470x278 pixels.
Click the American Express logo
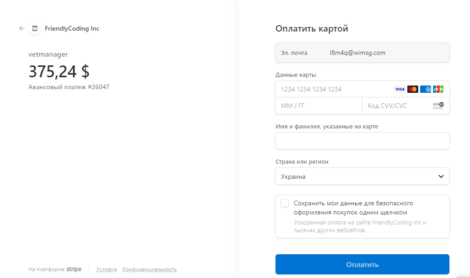point(425,89)
